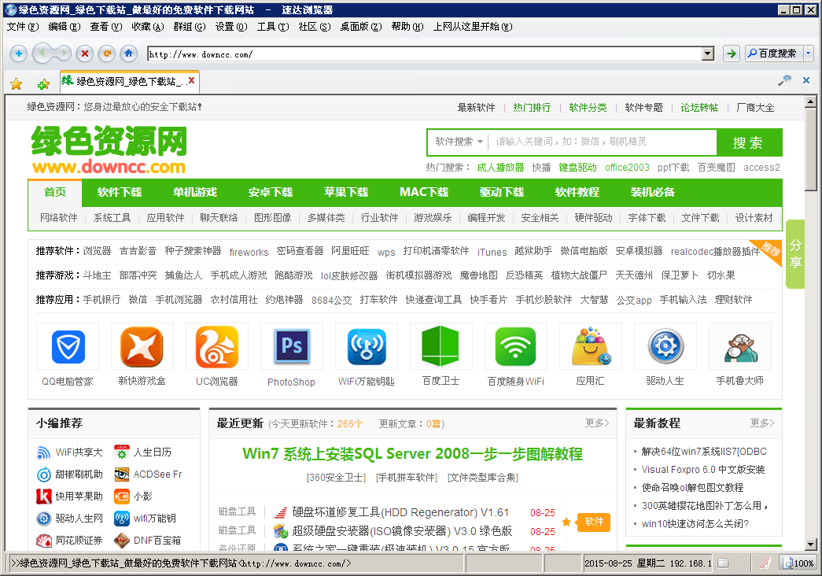Viewport: 822px width, 576px height.
Task: Select the 应用汇 shopping bag icon
Action: (x=591, y=346)
